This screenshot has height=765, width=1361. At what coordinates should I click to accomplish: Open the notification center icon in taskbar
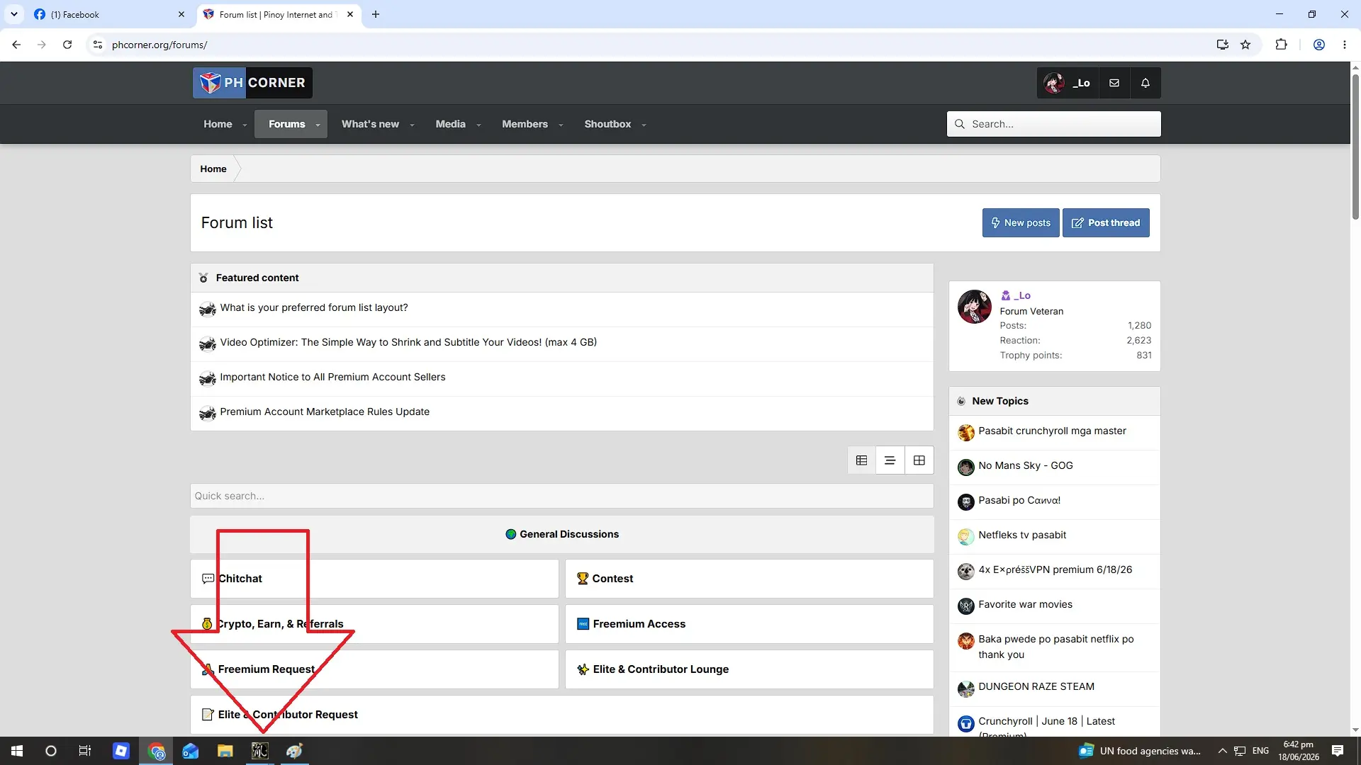coord(1338,751)
